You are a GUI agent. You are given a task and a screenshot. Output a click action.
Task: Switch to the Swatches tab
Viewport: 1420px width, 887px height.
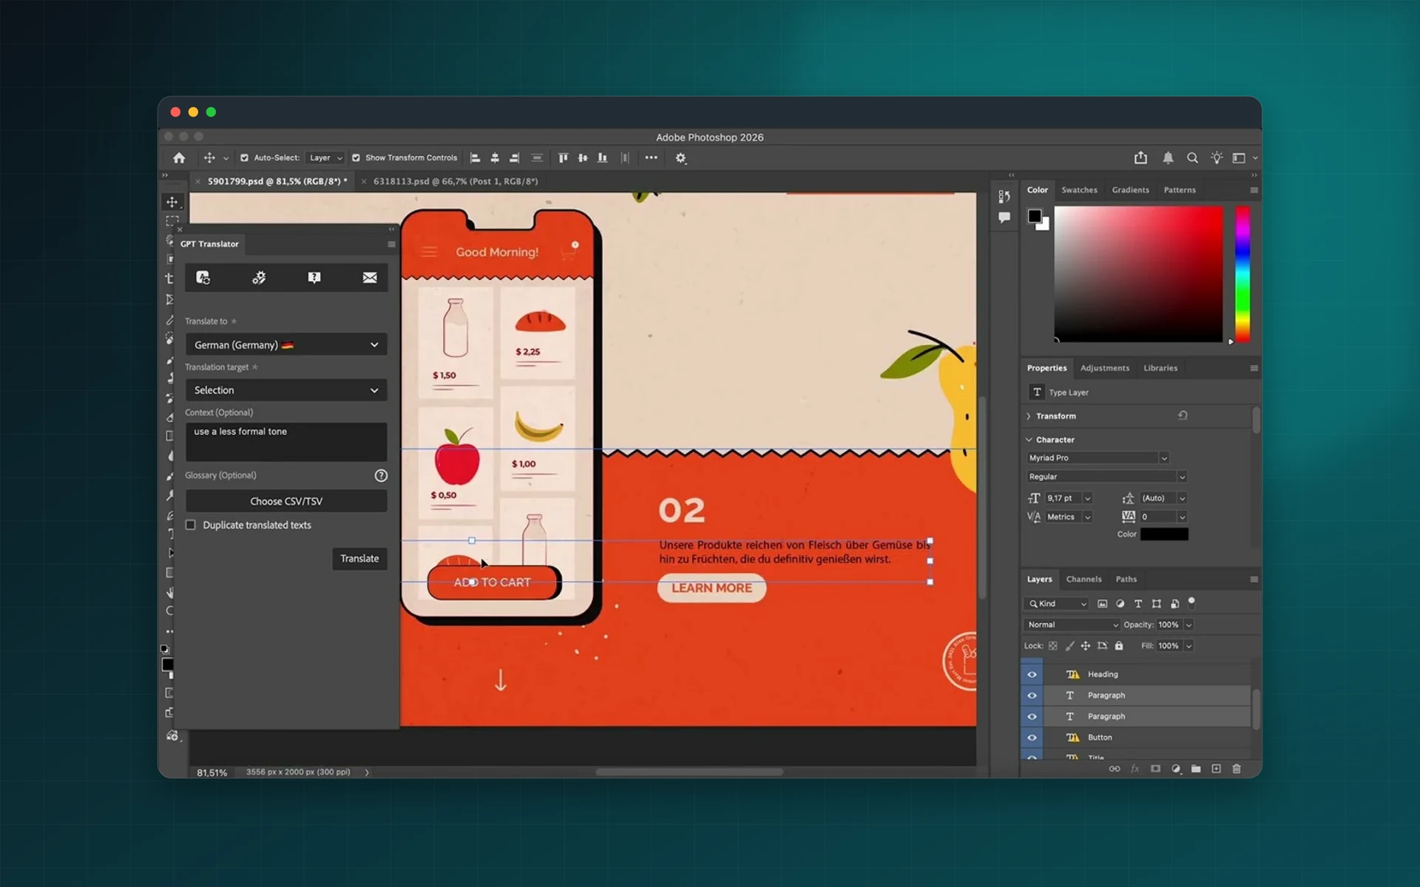[1079, 190]
